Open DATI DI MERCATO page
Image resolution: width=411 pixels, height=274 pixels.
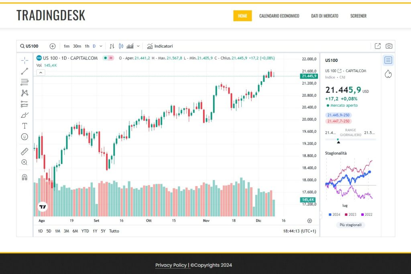coord(324,16)
